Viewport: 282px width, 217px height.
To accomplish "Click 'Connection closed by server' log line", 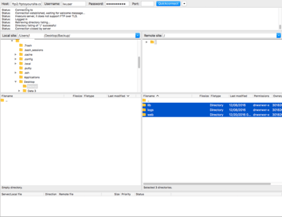I will [33, 29].
